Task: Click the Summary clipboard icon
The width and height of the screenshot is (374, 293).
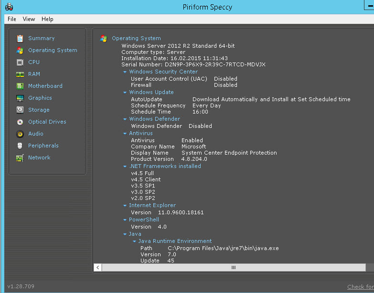Action: click(20, 38)
